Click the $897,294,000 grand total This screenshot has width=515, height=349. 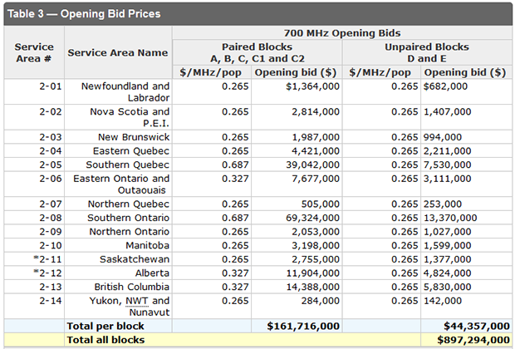[473, 340]
